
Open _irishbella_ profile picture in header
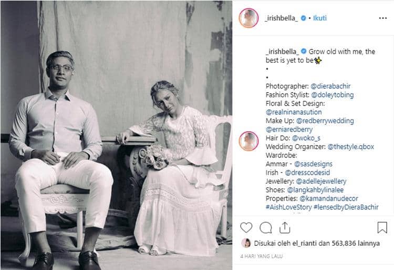coord(248,18)
